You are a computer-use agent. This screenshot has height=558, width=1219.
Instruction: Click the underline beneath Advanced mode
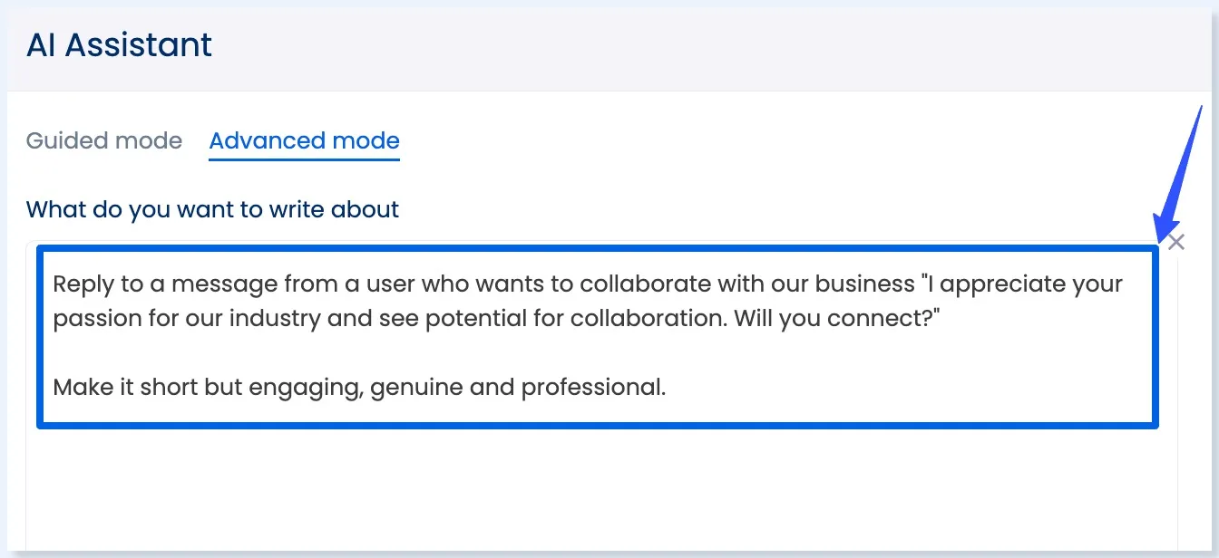click(x=304, y=158)
